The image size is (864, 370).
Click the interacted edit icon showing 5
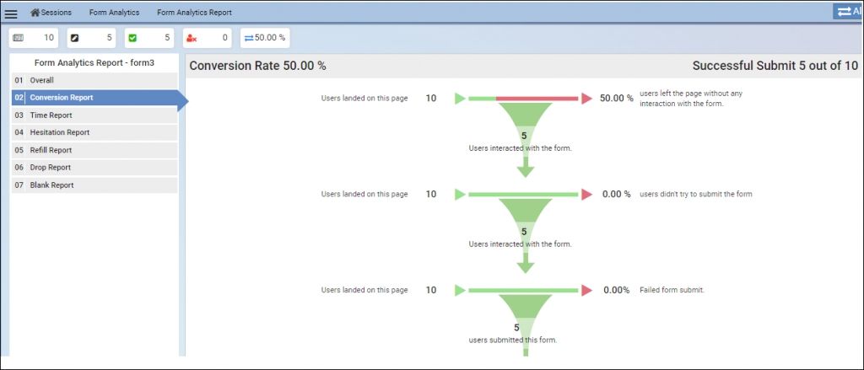point(75,38)
